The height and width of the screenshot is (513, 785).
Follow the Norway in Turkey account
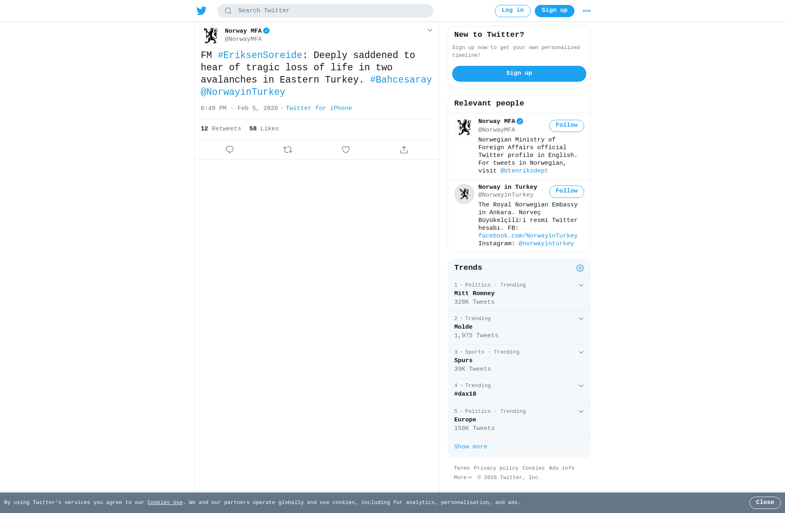coord(567,191)
